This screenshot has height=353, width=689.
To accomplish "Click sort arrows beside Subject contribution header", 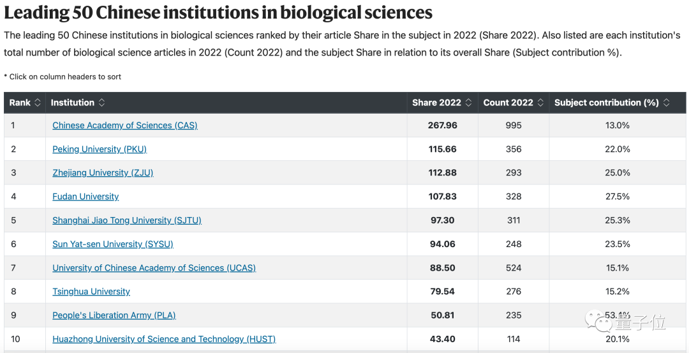I will 667,103.
